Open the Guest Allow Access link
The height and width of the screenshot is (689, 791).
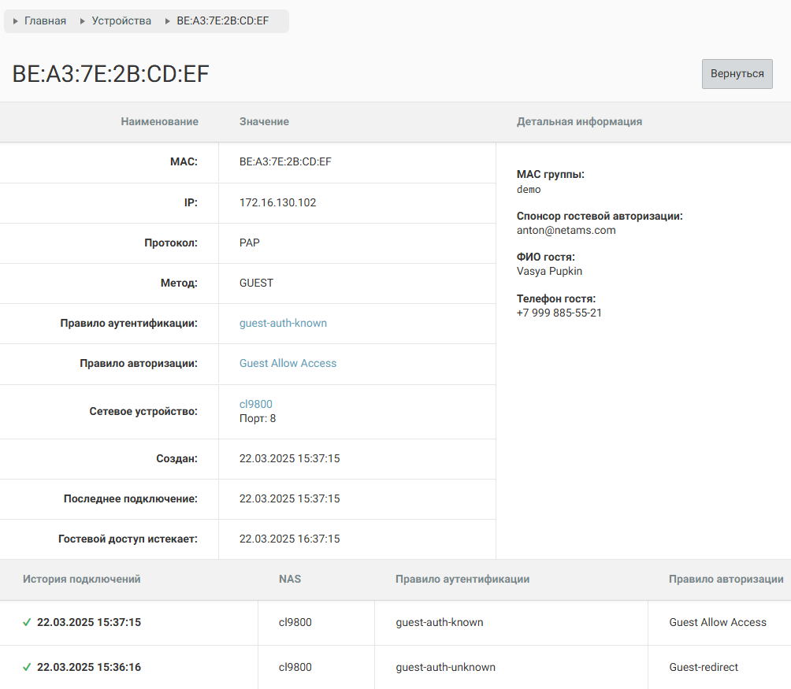288,363
